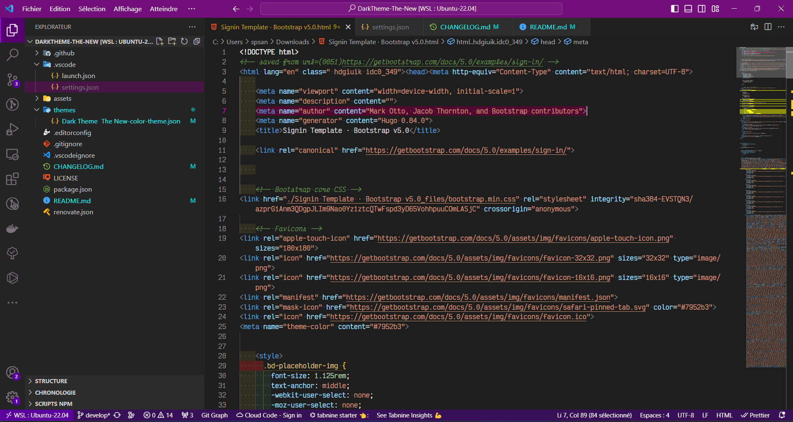Open the Manage gear icon
This screenshot has height=422, width=793.
click(12, 398)
